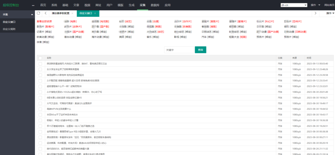Click the three-dots icon next to 超级控制台
This screenshot has height=155, width=335.
click(x=33, y=5)
